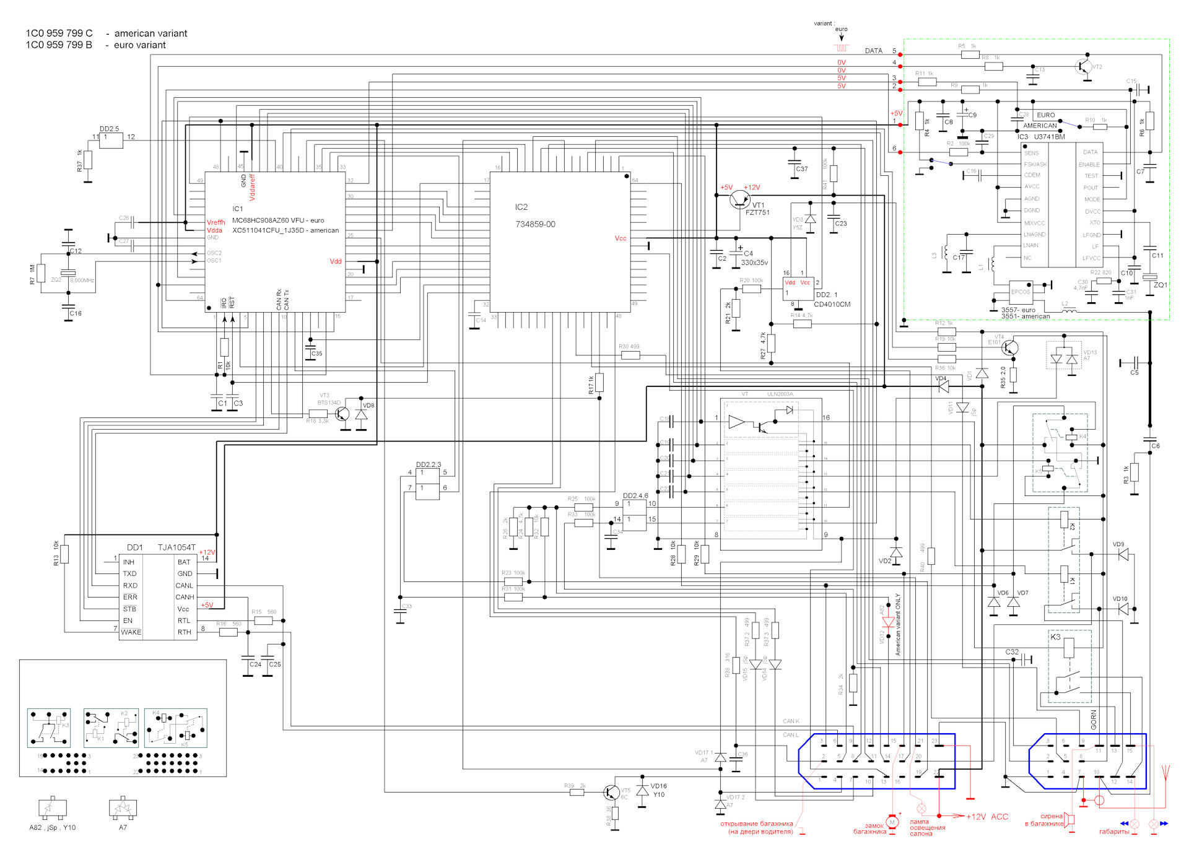This screenshot has height=857, width=1189.
Task: Click the VT5 transistor near R39
Action: point(611,793)
